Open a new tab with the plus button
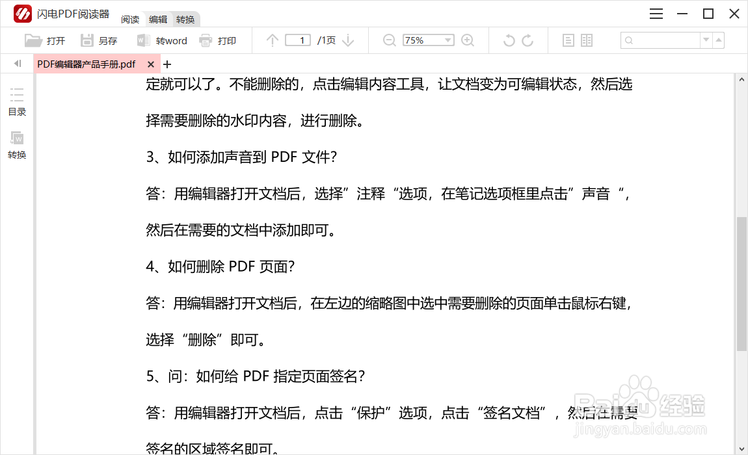Screen dimensions: 748x455 coord(168,64)
